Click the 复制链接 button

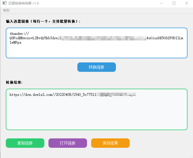click(x=25, y=143)
